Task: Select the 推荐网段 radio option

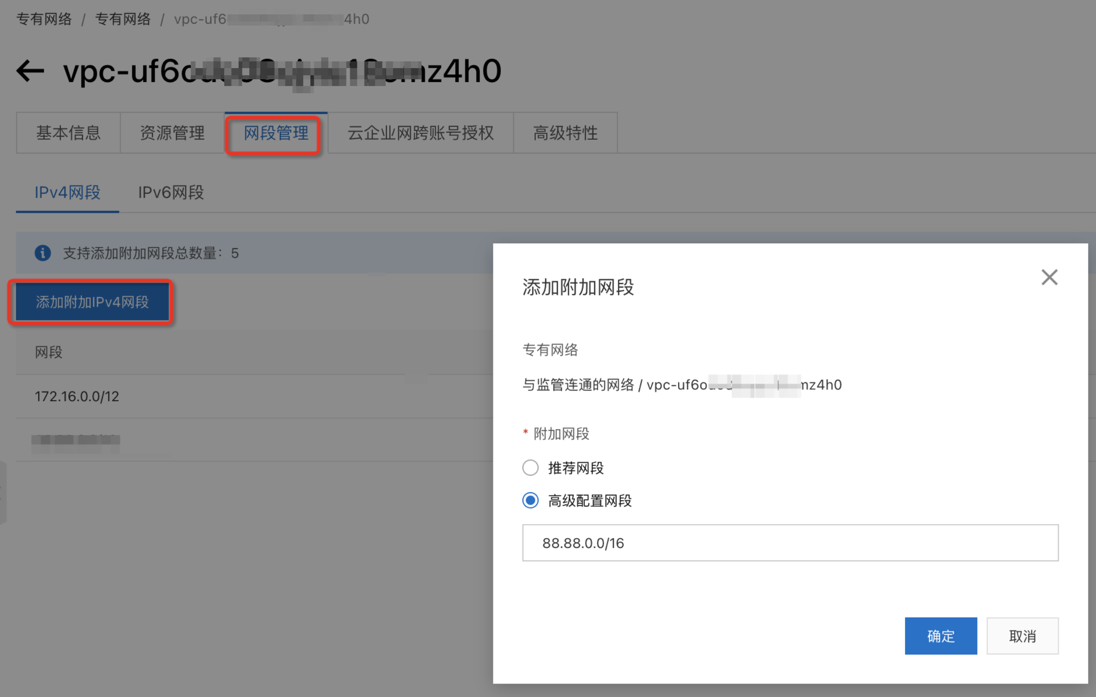Action: tap(530, 467)
